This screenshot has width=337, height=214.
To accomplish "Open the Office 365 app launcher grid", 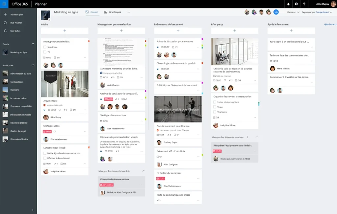I will pyautogui.click(x=4, y=4).
